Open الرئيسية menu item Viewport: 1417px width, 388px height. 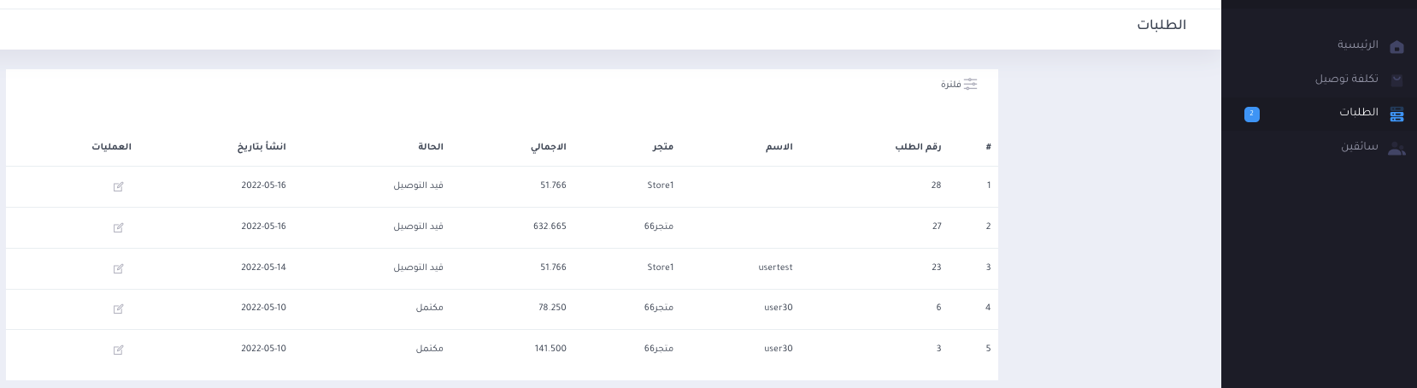coord(1358,44)
